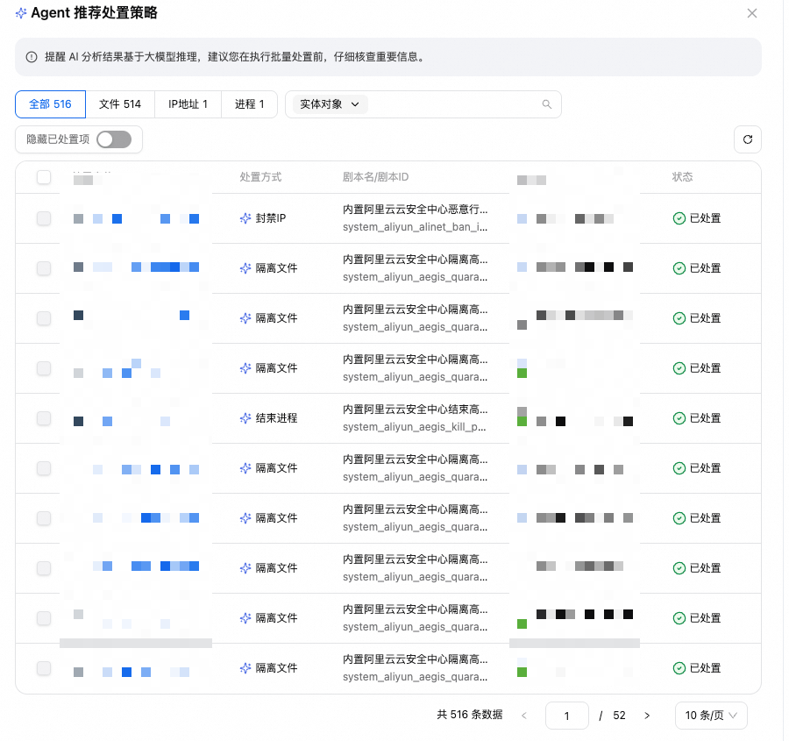
Task: Click the sparkle icon beside 结束进程
Action: (x=245, y=417)
